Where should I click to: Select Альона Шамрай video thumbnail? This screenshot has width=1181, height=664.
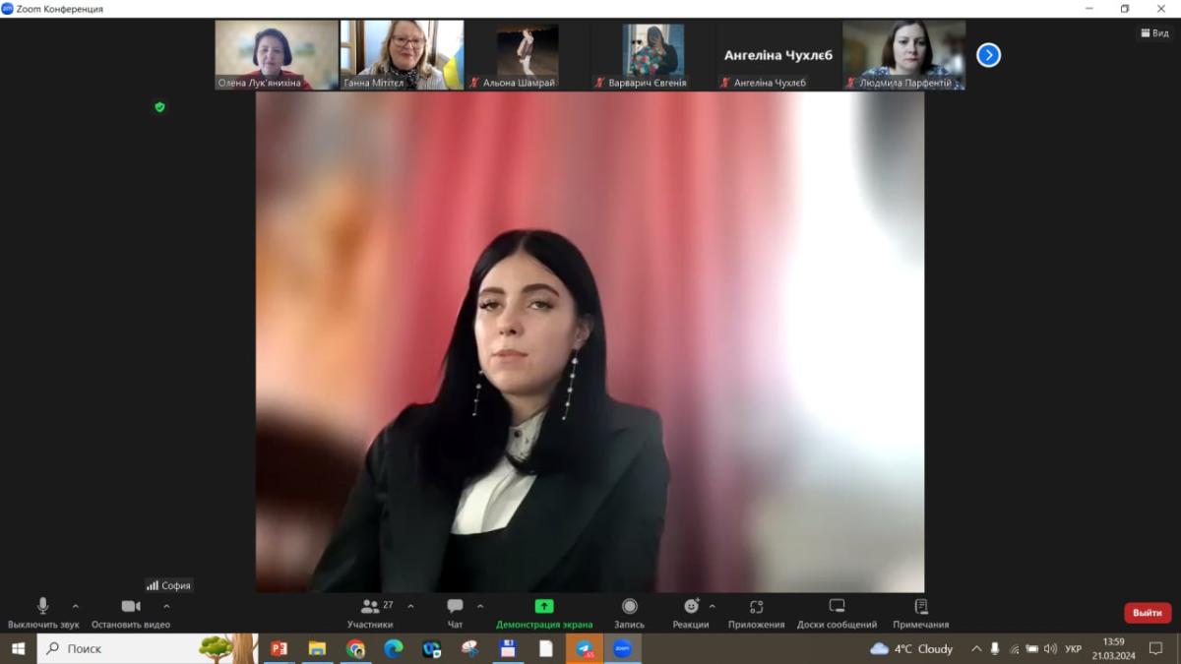pos(528,55)
